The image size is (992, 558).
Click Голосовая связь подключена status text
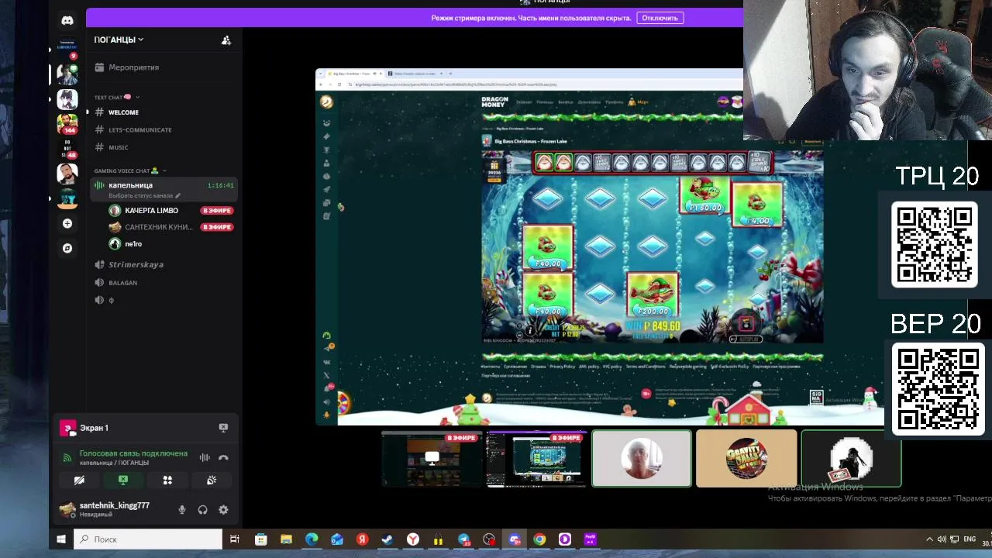click(133, 453)
